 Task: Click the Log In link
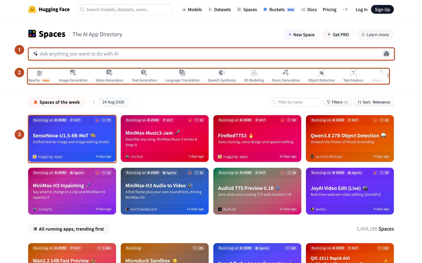[x=361, y=9]
